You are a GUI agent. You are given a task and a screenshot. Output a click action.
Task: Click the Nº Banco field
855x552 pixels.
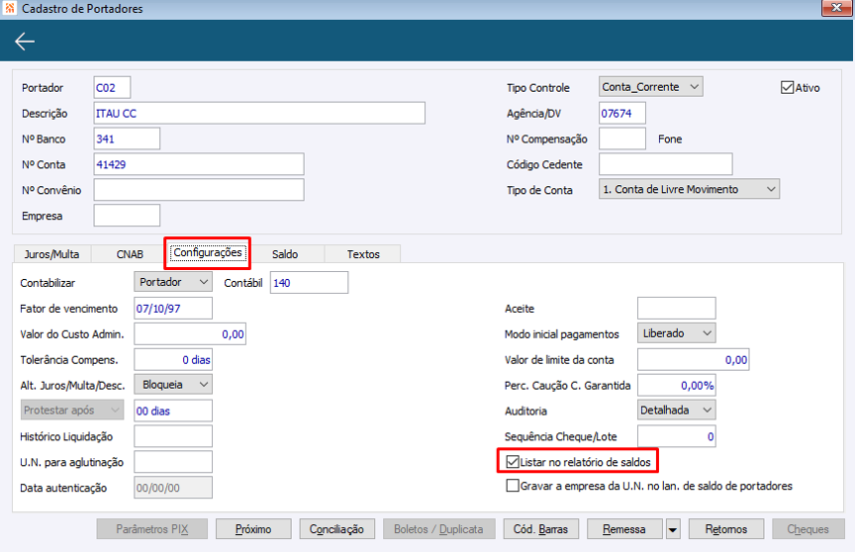coord(127,138)
